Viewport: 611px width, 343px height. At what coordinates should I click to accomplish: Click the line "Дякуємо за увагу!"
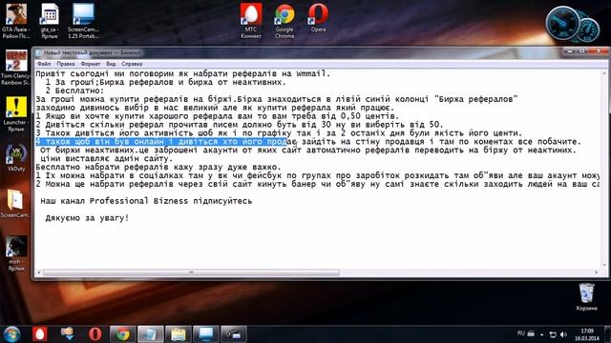(87, 218)
